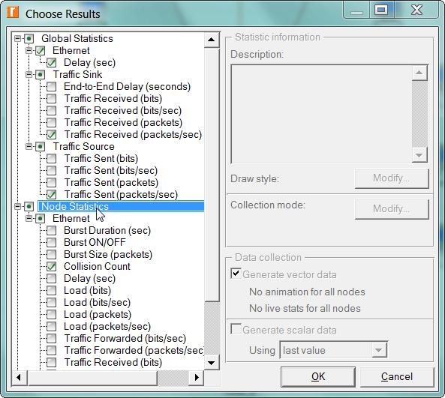The image size is (445, 398).
Task: Select Node Delay (sec) row under Collision Count
Action: pyautogui.click(x=89, y=278)
